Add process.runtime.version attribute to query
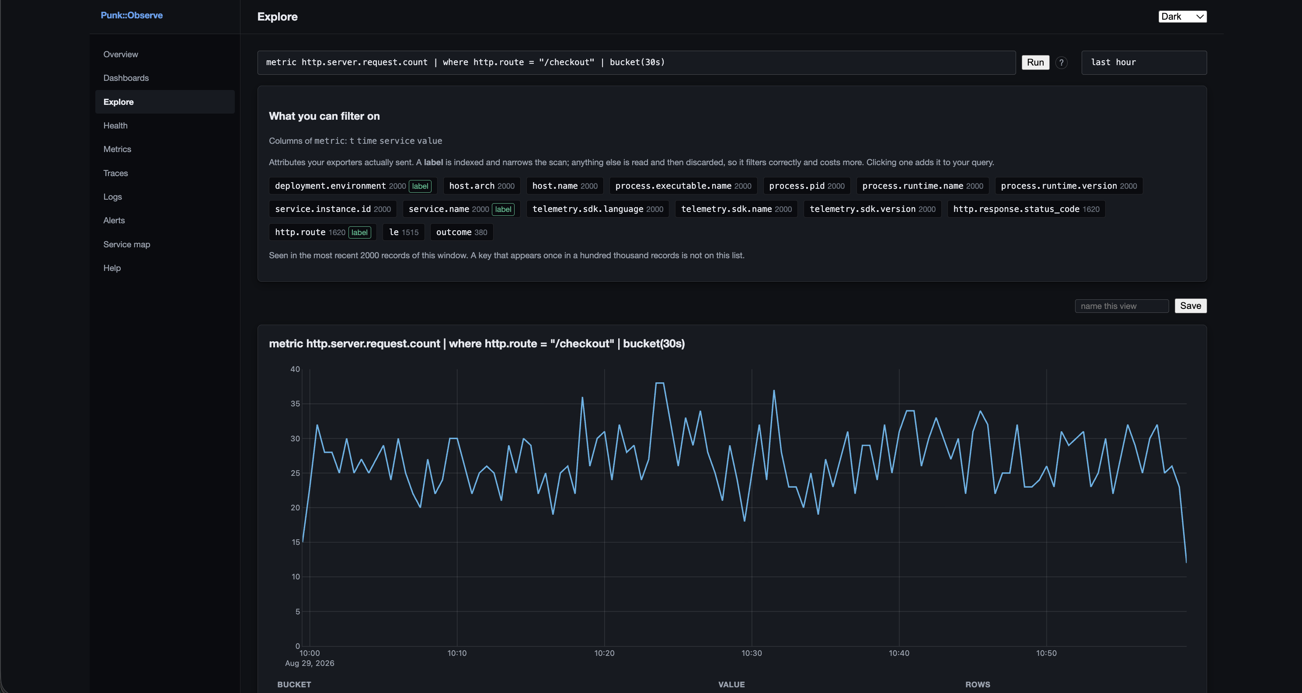 pos(1069,186)
